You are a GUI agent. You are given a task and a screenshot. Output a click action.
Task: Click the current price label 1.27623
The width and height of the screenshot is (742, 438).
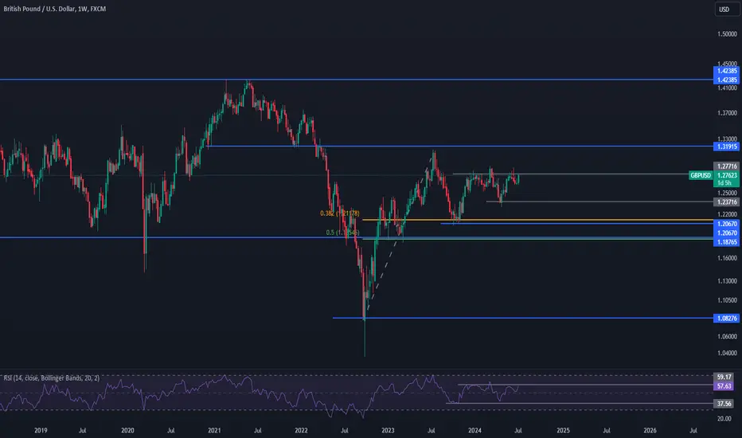(x=726, y=175)
